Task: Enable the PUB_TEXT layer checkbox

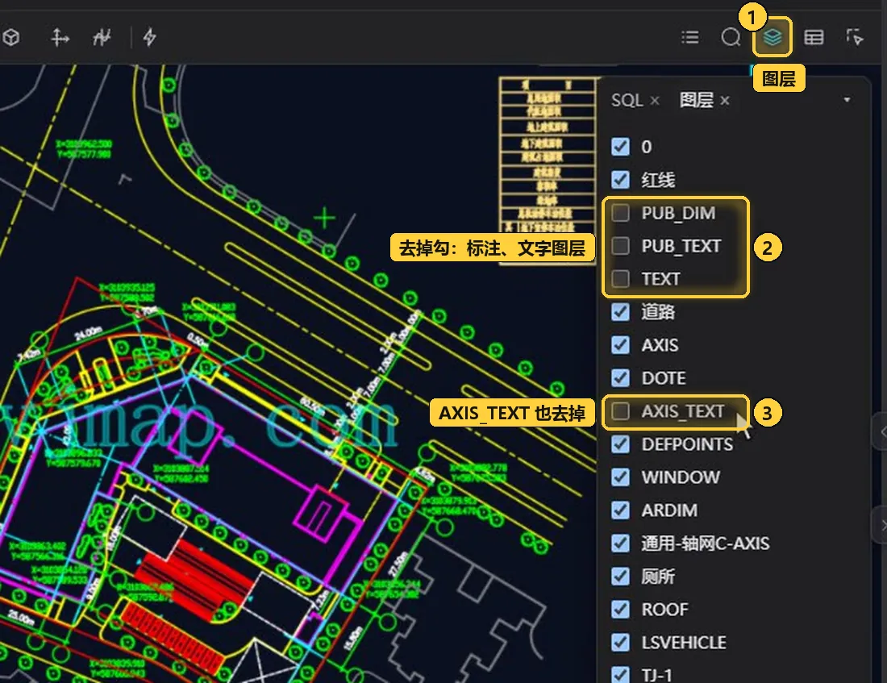Action: tap(621, 246)
